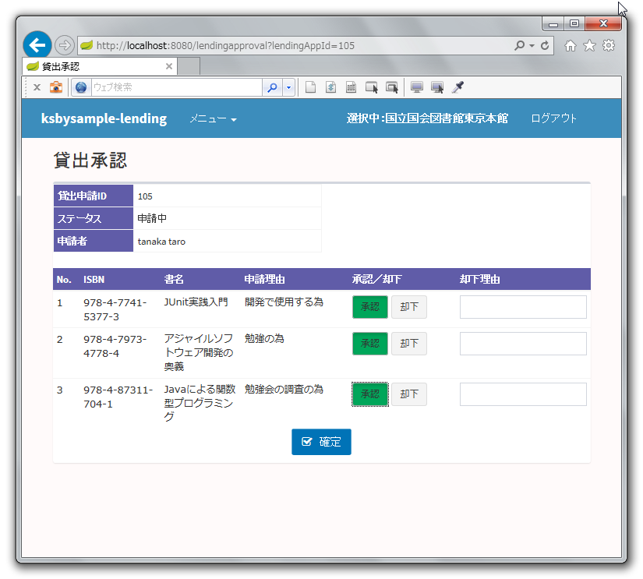
Task: Click the 貸出承認 page heading
Action: tap(90, 160)
